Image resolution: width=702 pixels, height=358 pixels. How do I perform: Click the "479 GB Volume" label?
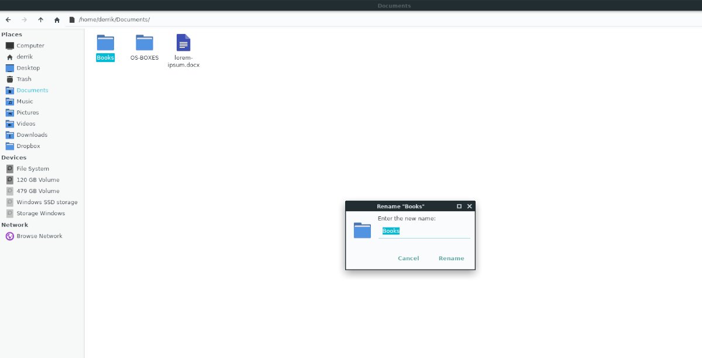38,191
